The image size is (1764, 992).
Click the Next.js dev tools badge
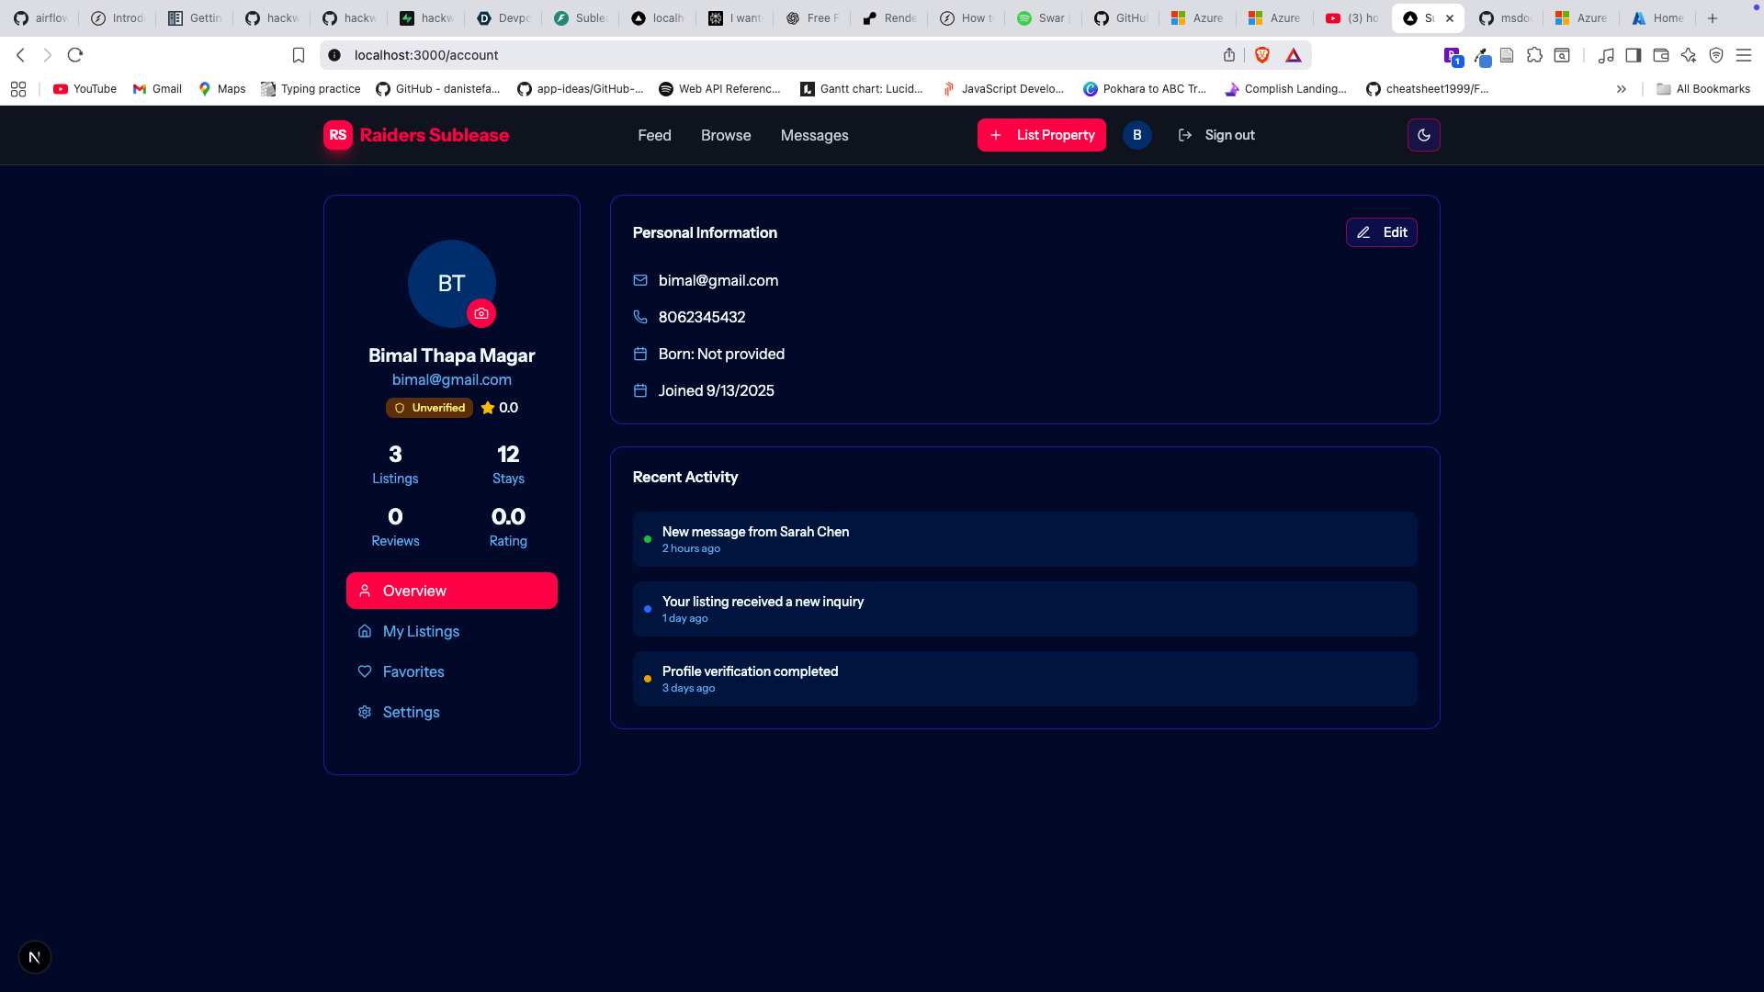click(x=34, y=957)
